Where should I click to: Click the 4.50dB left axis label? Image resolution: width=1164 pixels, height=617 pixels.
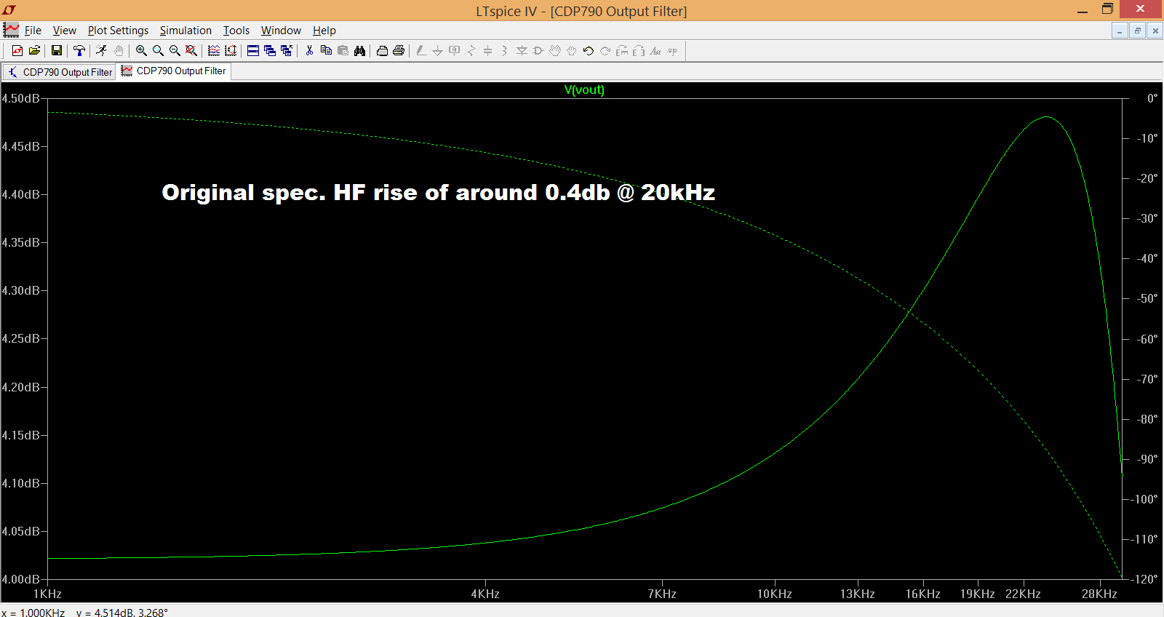20,98
